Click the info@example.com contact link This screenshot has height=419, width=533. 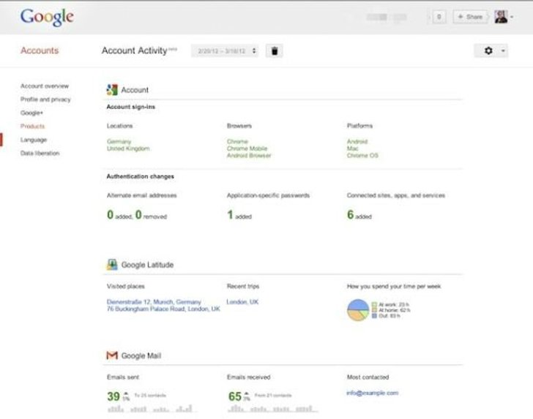[x=372, y=393]
